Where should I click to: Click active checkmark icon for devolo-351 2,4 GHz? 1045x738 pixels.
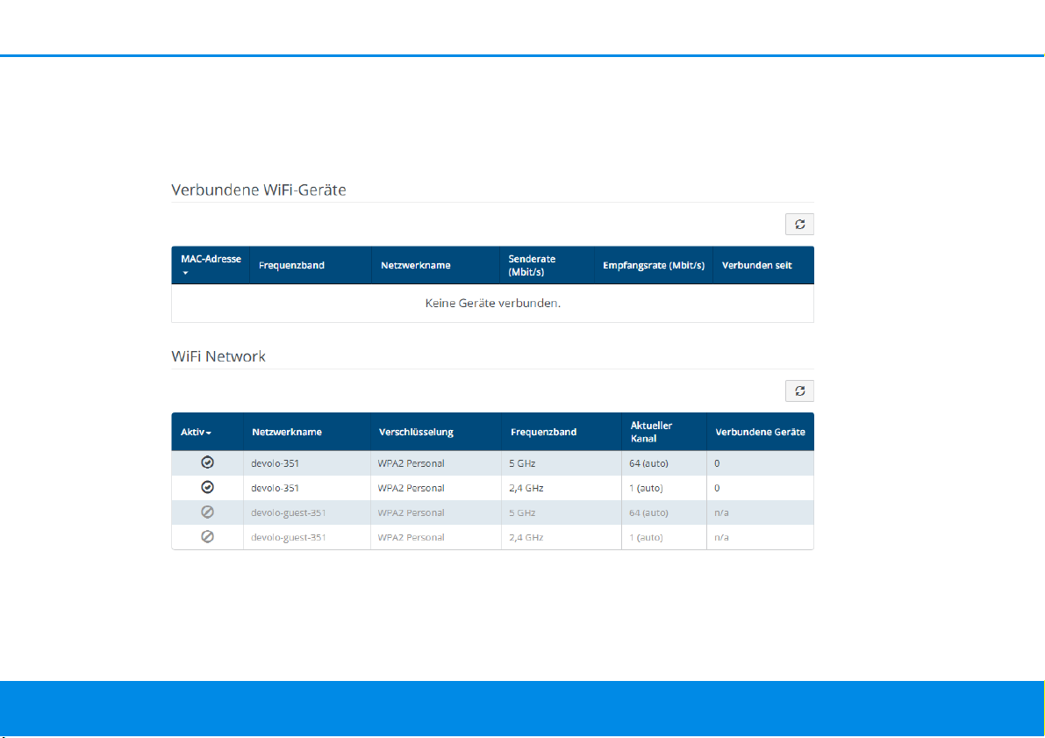pos(207,487)
